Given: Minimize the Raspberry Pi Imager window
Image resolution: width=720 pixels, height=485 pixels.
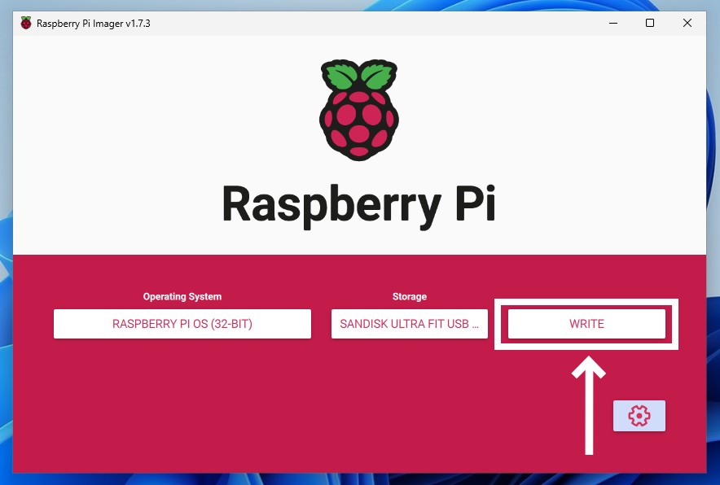Looking at the screenshot, I should pos(613,23).
